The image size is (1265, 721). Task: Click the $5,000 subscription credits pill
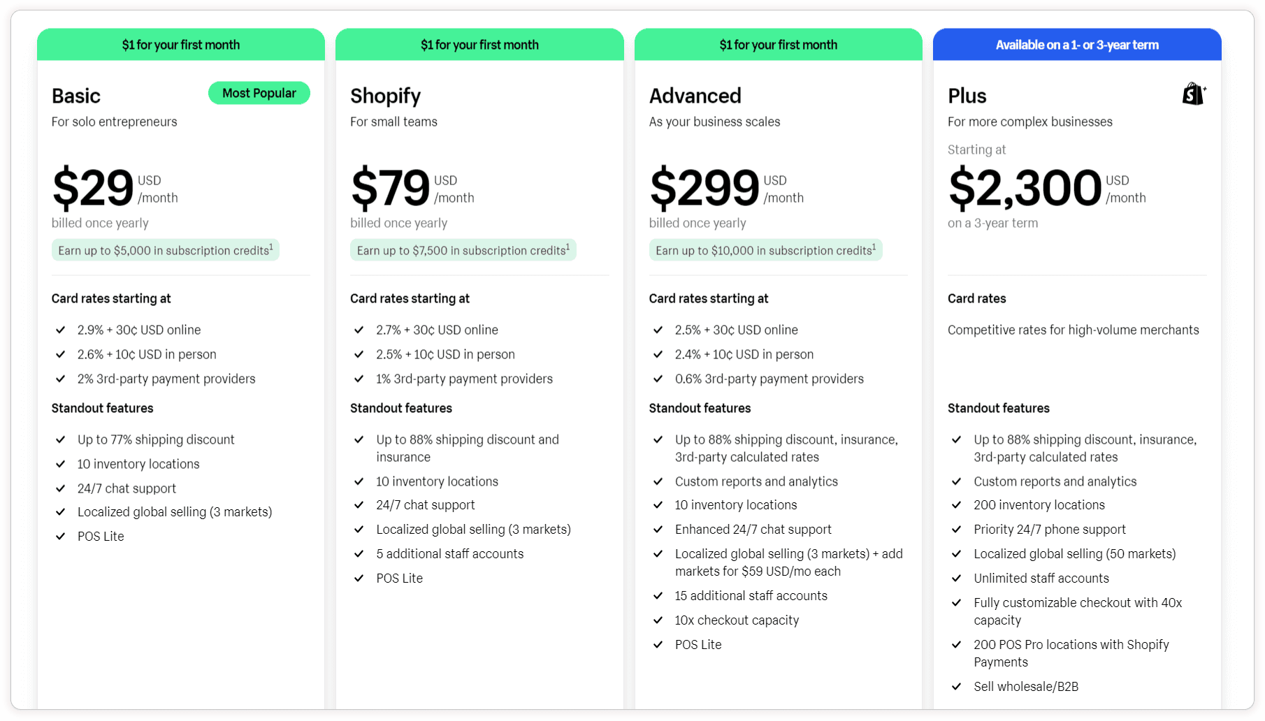click(166, 250)
